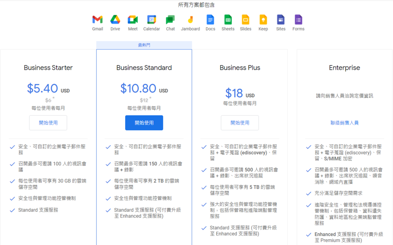The image size is (393, 245).
Task: Click the Gmail icon
Action: [97, 20]
